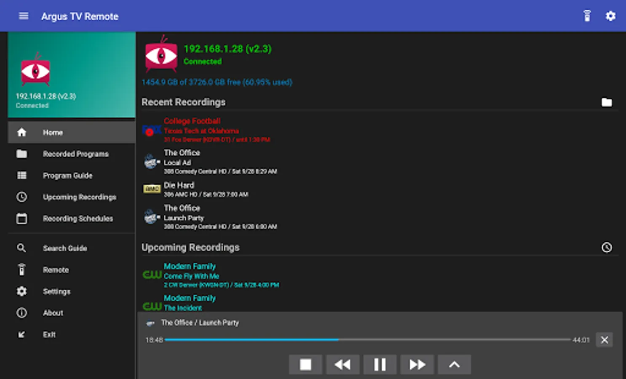Click Upcoming Recordings clock icon in sidebar
Viewport: 626px width, 379px height.
click(21, 197)
